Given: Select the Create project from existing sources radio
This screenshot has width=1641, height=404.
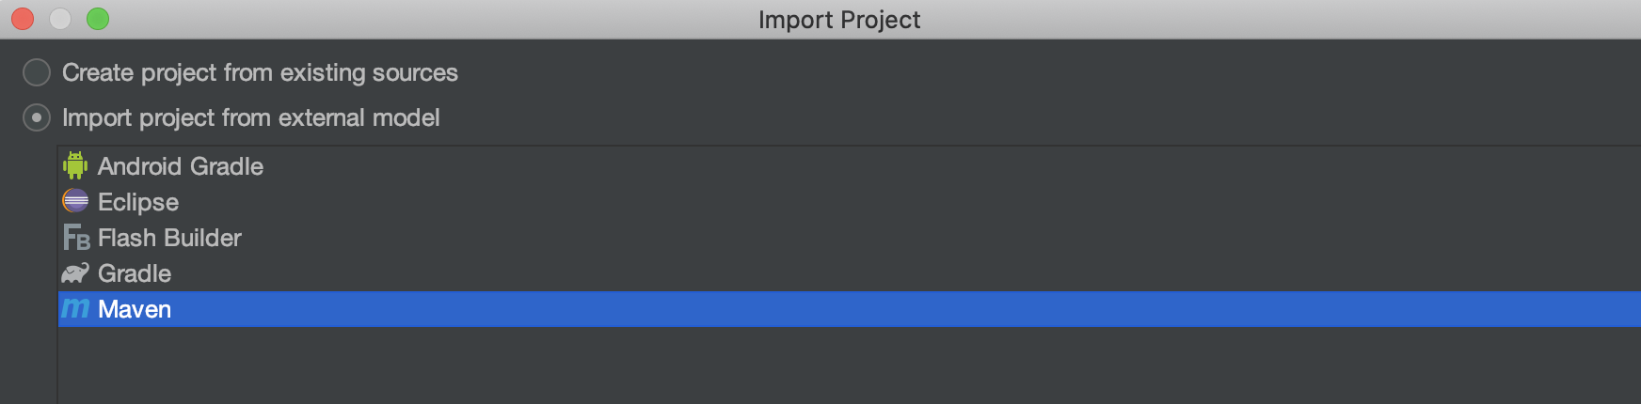Looking at the screenshot, I should click(37, 72).
